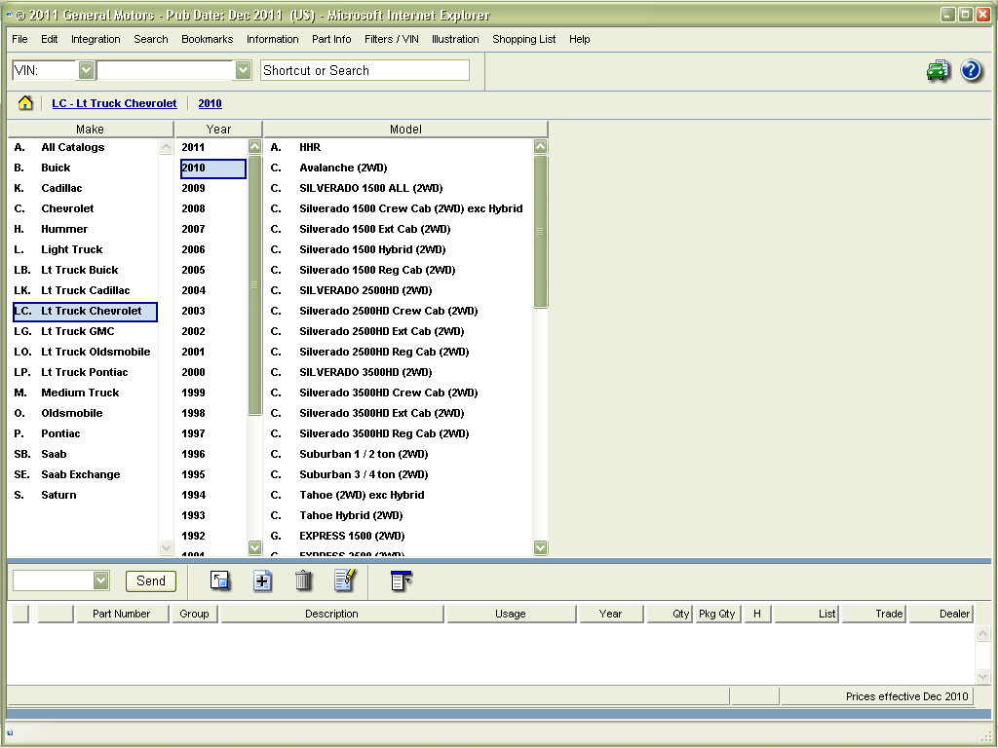Viewport: 998px width, 748px height.
Task: Click the Make column header
Action: coord(90,130)
